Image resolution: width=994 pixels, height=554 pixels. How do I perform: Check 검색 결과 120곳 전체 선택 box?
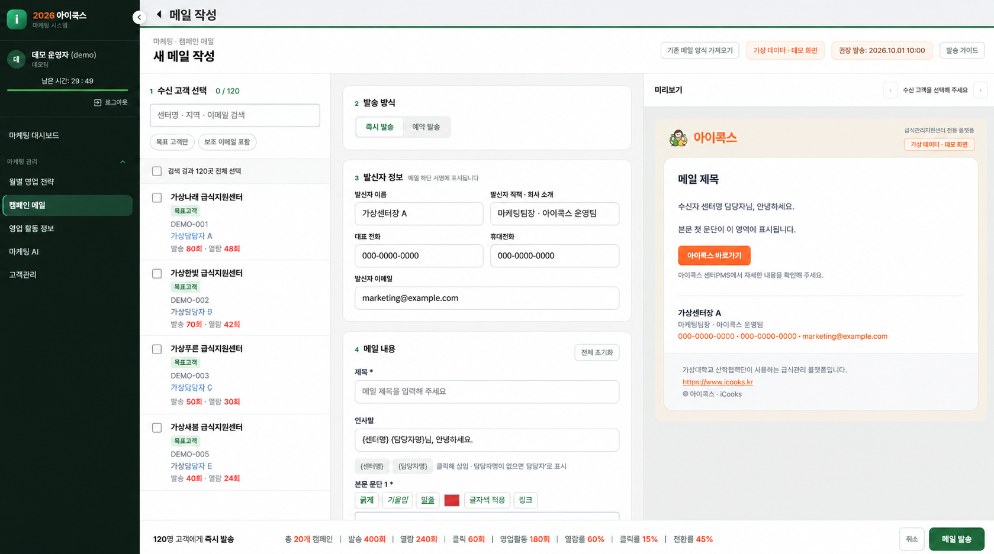coord(157,171)
